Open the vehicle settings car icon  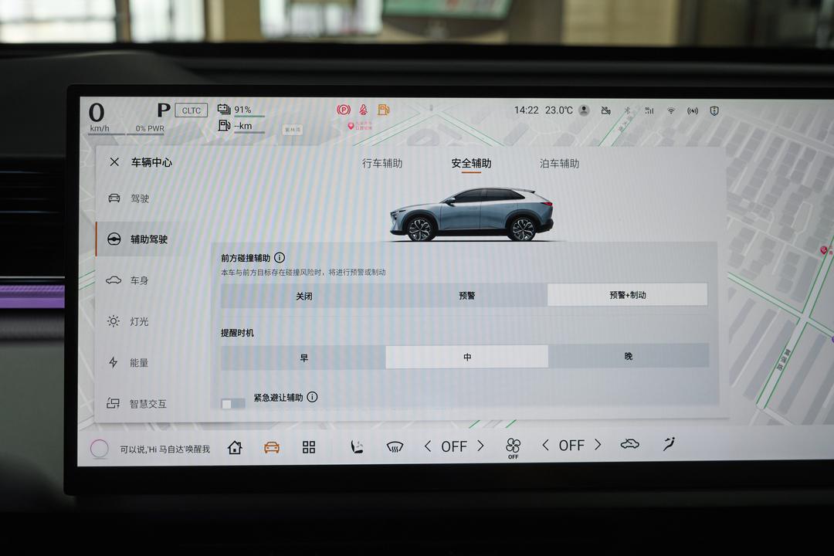click(272, 447)
